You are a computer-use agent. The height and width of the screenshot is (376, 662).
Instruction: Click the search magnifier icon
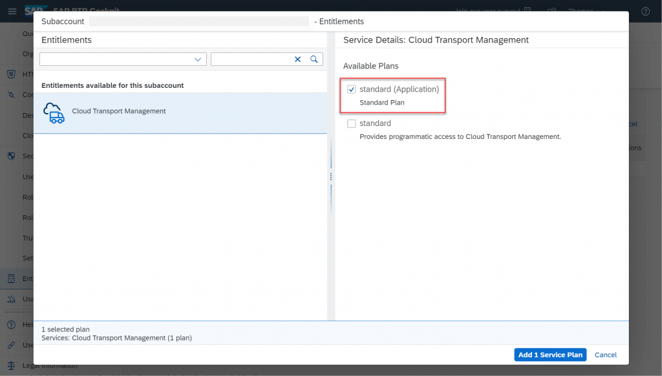point(314,59)
